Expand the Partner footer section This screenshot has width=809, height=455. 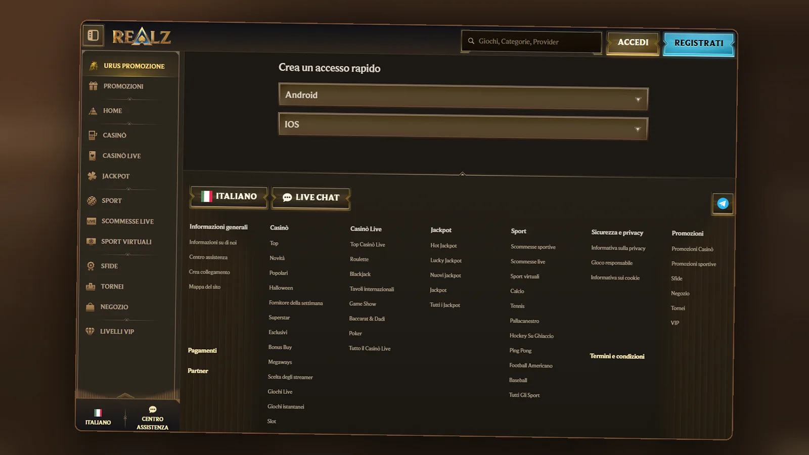coord(198,371)
